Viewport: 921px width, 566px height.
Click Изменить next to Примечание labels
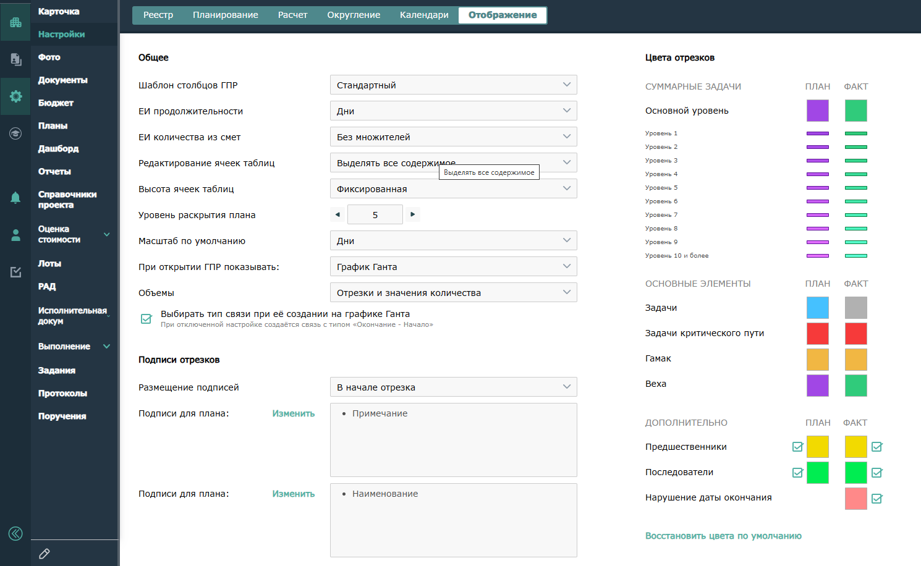[294, 413]
